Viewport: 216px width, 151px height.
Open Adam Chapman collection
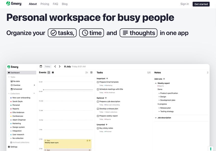coord(19,120)
